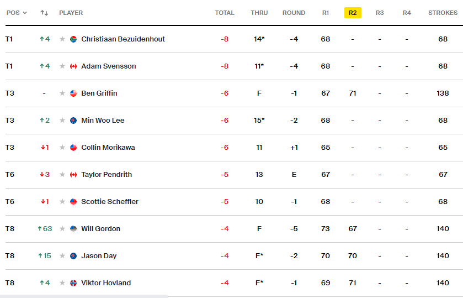Screen dimensions: 463x298
Task: Click the Australia flag beside Jason Day
Action: (x=73, y=256)
